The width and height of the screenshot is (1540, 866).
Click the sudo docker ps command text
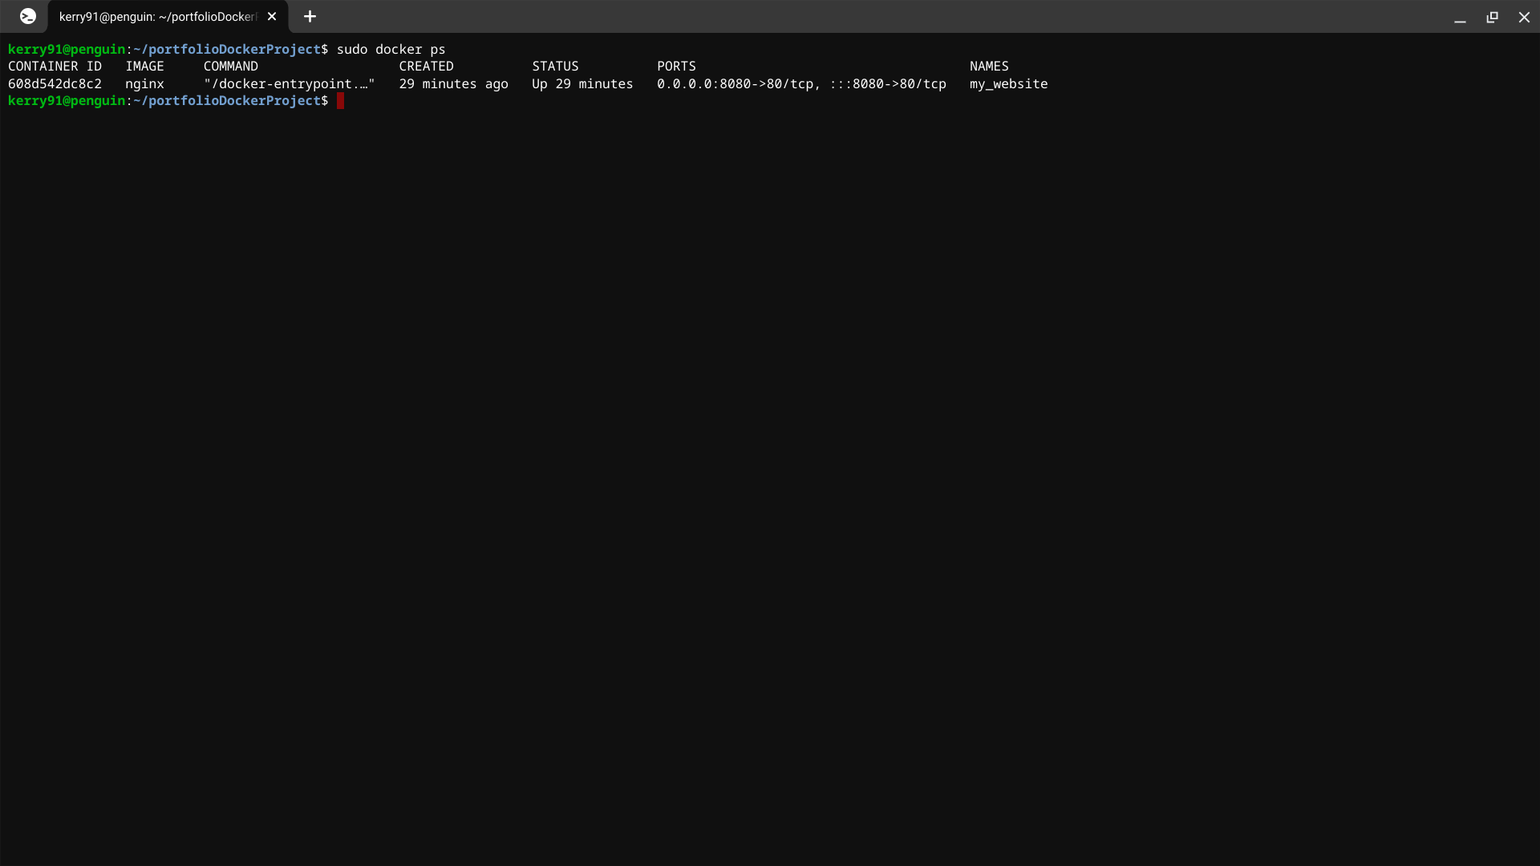pyautogui.click(x=390, y=49)
